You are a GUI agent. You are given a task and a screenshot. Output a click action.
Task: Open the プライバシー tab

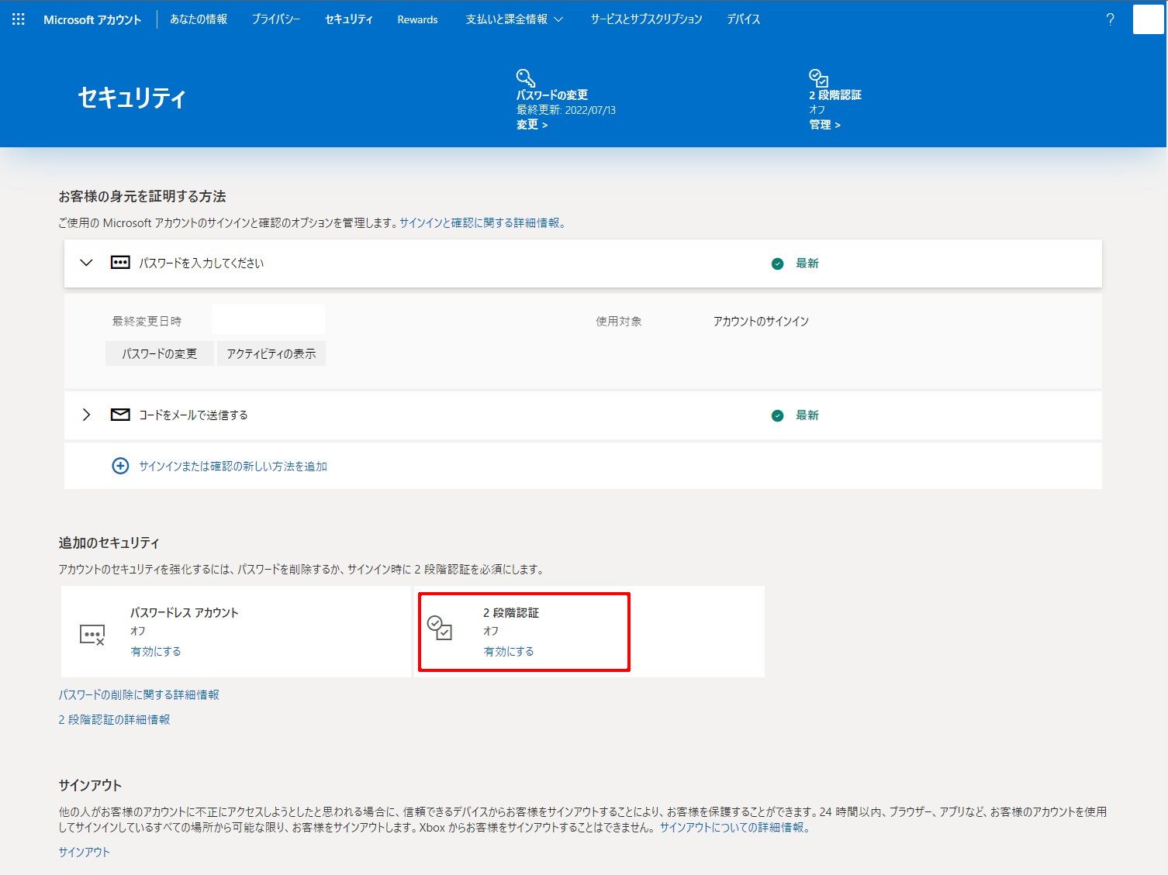pyautogui.click(x=275, y=19)
